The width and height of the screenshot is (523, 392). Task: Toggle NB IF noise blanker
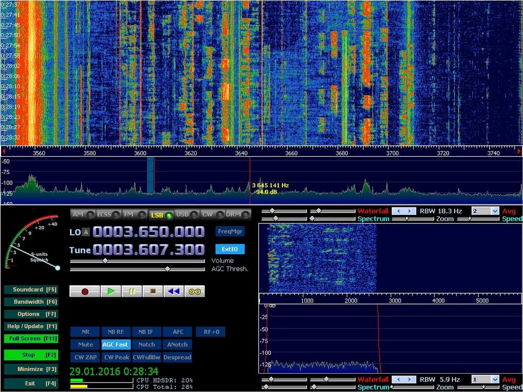pyautogui.click(x=146, y=332)
